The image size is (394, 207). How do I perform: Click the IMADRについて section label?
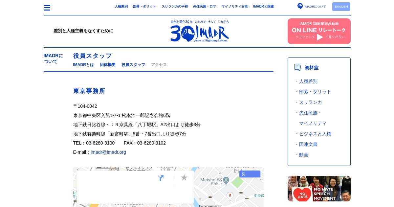coord(54,58)
